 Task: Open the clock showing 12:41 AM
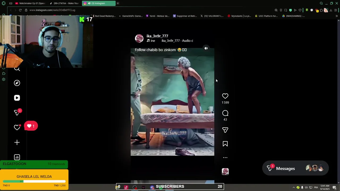pos(325,187)
